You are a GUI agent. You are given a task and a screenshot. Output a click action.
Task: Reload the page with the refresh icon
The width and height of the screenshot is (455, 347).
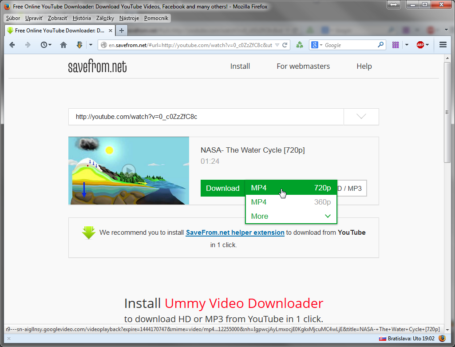285,45
